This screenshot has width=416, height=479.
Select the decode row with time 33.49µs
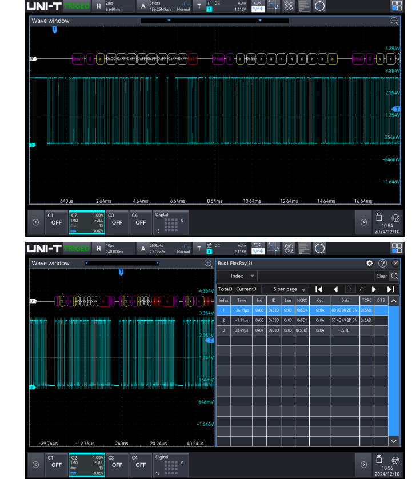pyautogui.click(x=242, y=330)
